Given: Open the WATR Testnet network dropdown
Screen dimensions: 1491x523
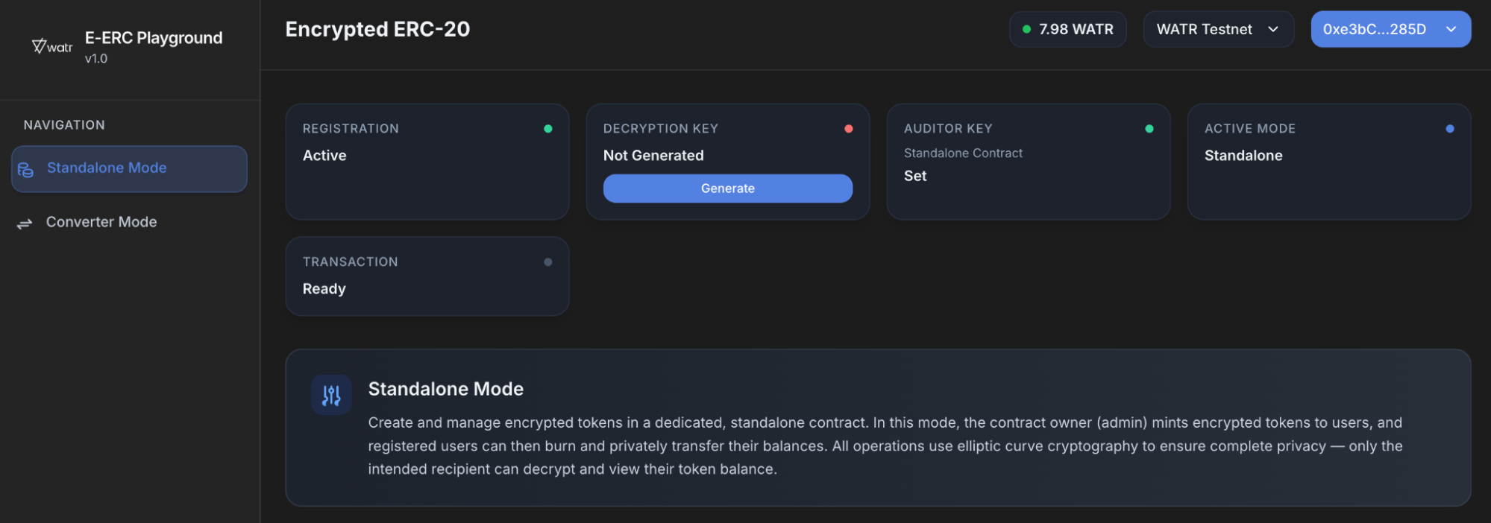Looking at the screenshot, I should coord(1217,29).
